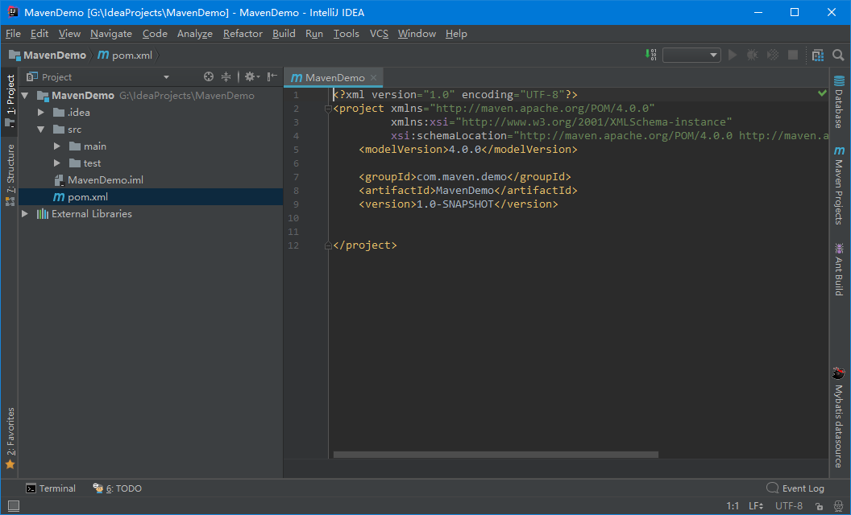Expand the main folder

tap(57, 146)
